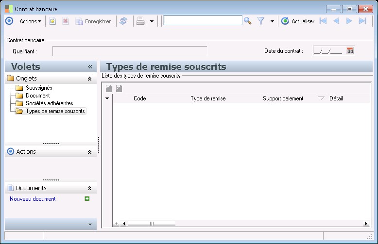Screen dimensions: 378x244
Task: Sort by Support paiement column header
Action: tap(283, 98)
